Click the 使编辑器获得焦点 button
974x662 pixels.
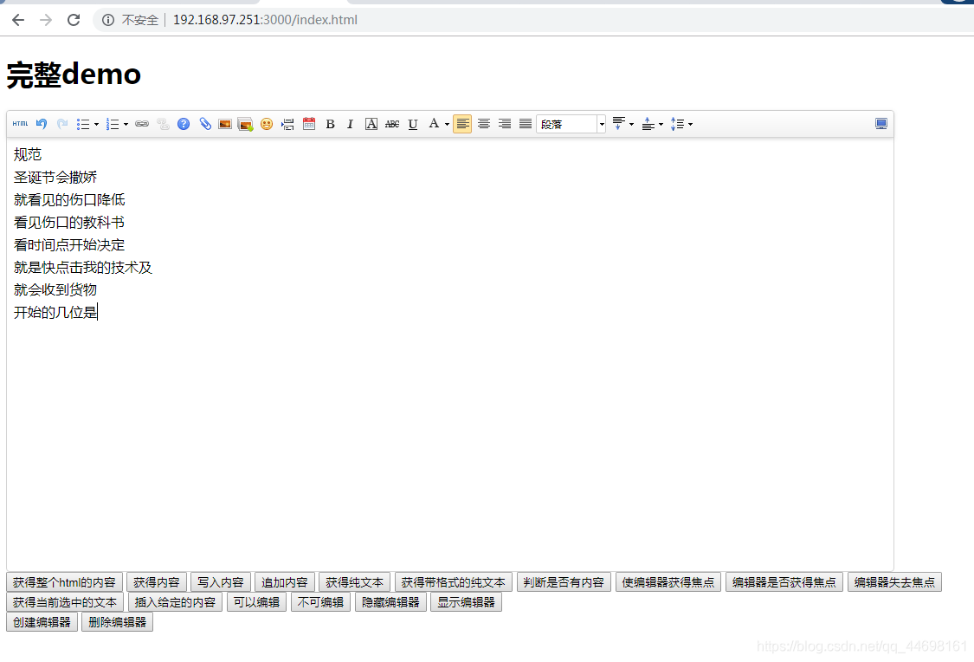click(668, 582)
